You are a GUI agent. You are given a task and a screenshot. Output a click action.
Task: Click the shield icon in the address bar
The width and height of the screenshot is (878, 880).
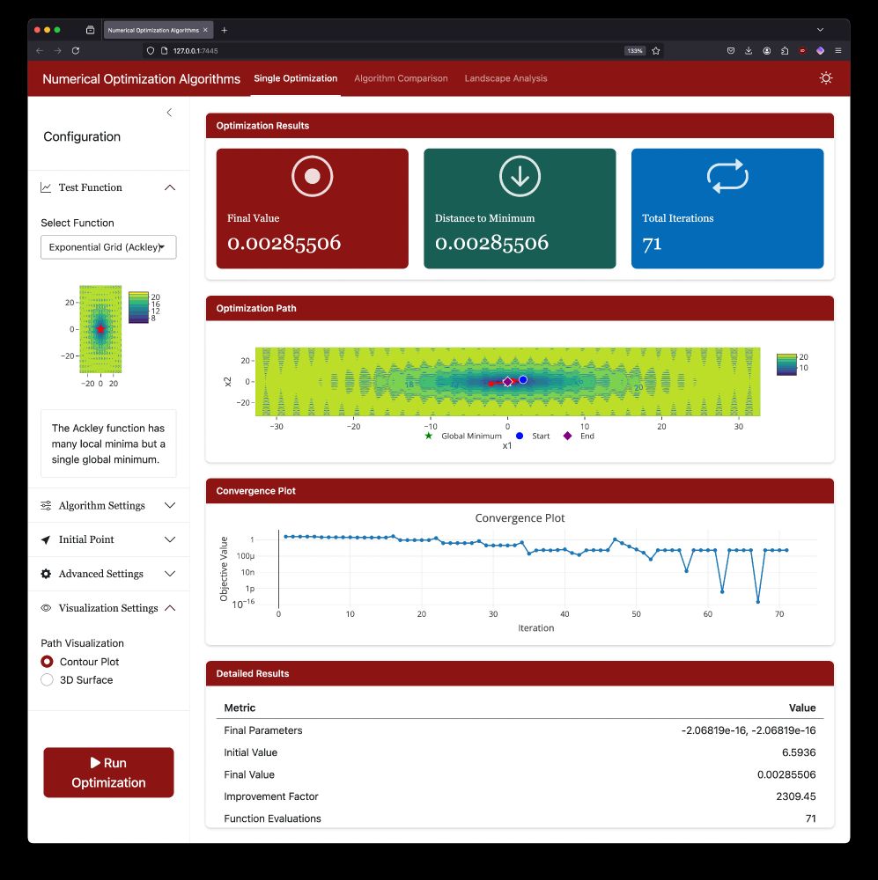(x=150, y=50)
